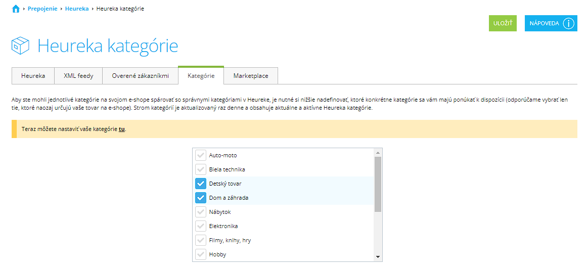Select the Kategórie tab

click(x=201, y=75)
